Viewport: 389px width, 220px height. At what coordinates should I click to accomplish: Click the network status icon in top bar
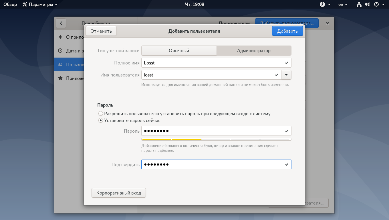point(359,4)
